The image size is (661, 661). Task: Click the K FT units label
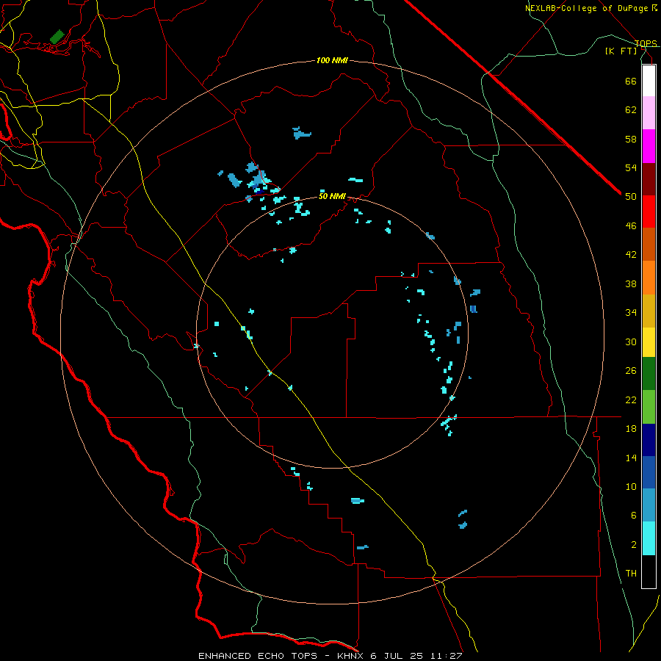[621, 51]
